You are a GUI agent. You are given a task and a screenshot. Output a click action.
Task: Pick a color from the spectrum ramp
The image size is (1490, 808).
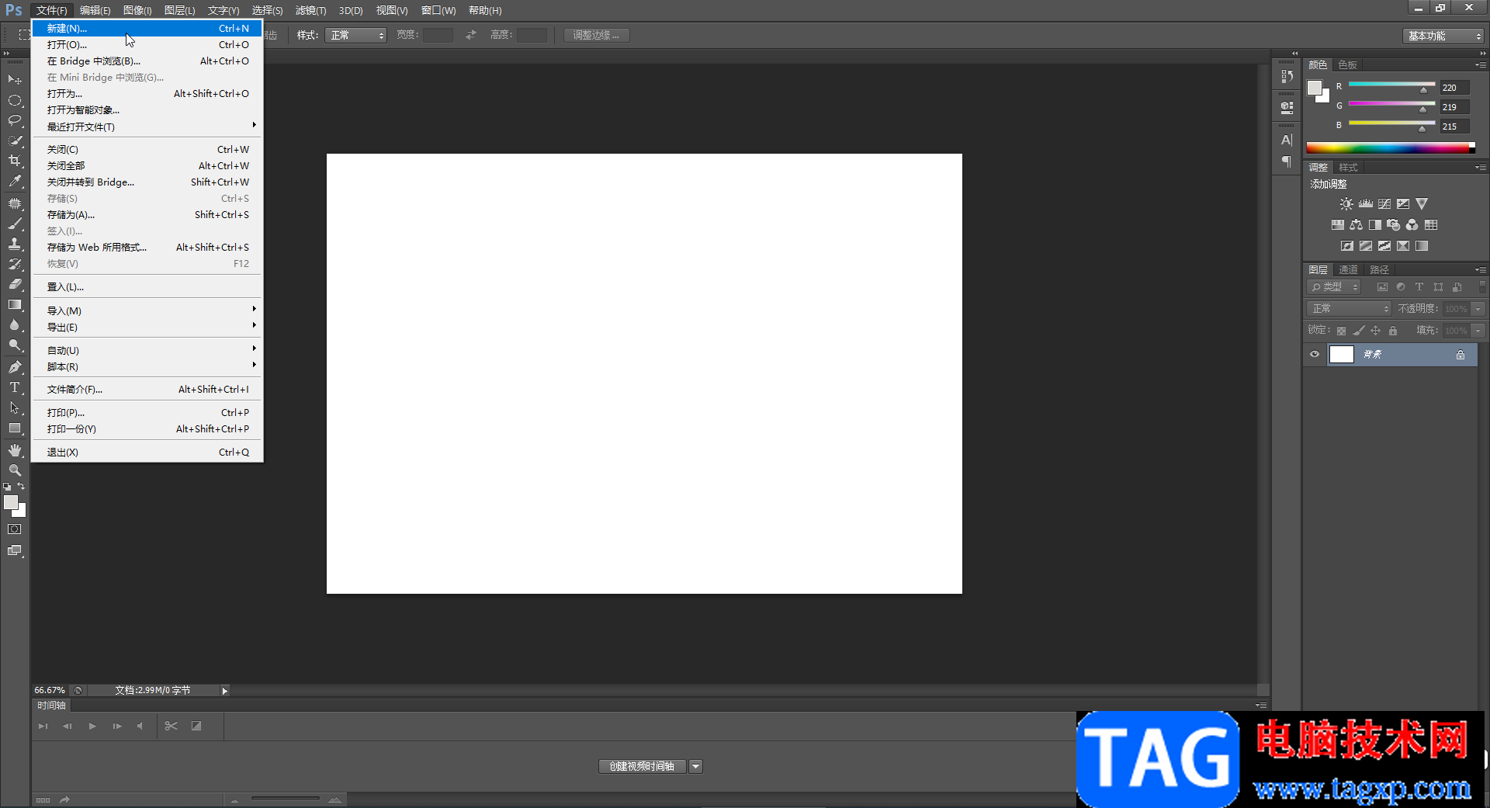[x=1391, y=147]
